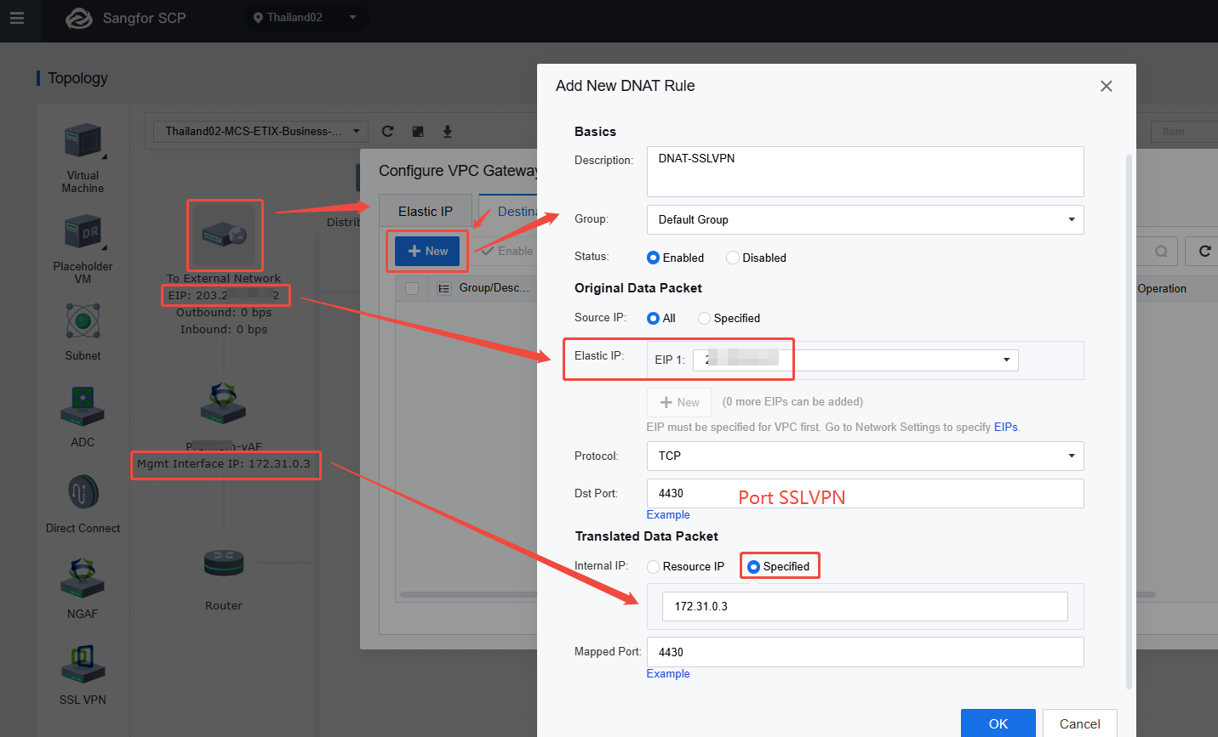Switch to the Elastic IP tab
This screenshot has height=737, width=1218.
point(426,211)
